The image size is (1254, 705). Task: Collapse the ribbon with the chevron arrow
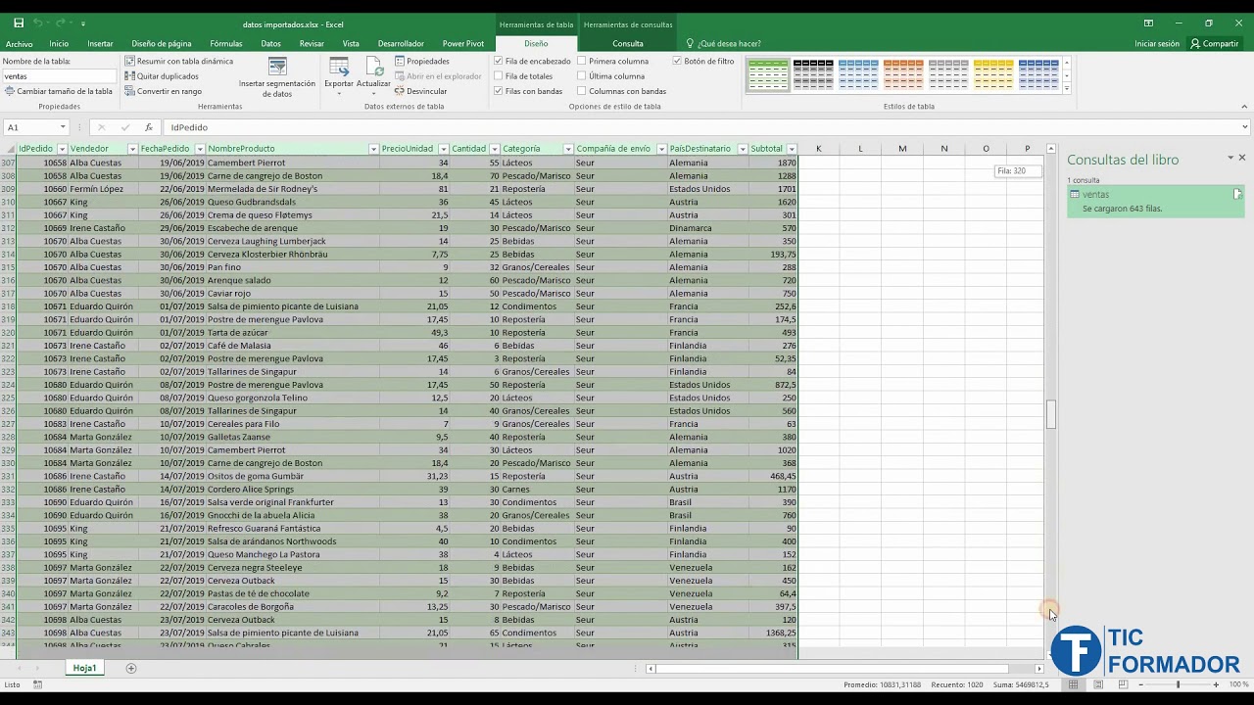click(1244, 107)
